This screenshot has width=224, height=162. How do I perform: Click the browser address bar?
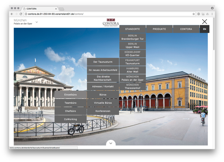point(105,14)
